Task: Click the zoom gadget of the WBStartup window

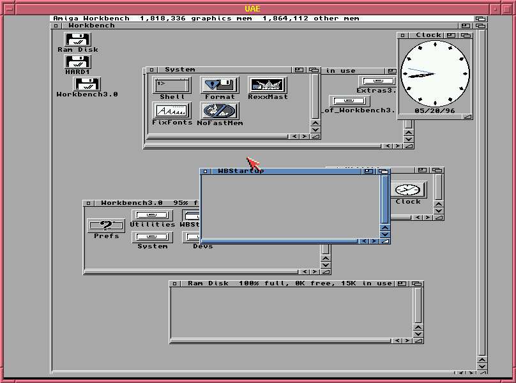Action: [x=368, y=171]
